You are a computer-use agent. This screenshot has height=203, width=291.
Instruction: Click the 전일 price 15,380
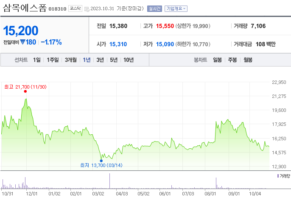pyautogui.click(x=118, y=26)
